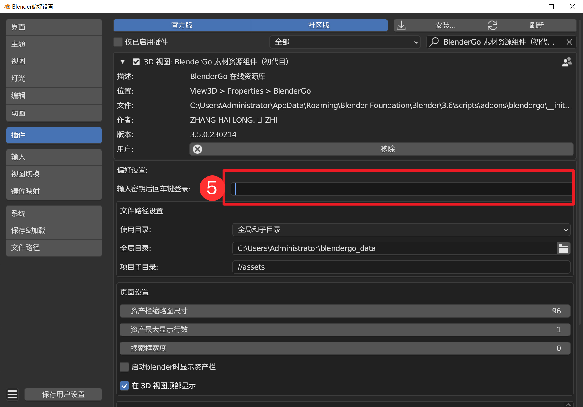The width and height of the screenshot is (583, 407).
Task: Open the 主题 themes section
Action: pos(54,44)
